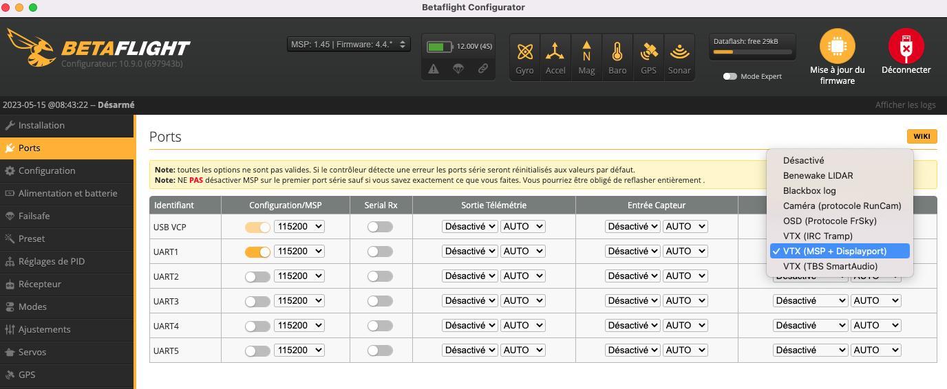Screen dimensions: 947x389
Task: Click the Sonar sensor icon
Action: pyautogui.click(x=679, y=52)
